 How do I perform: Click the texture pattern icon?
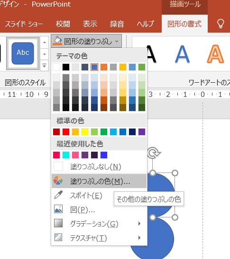58,237
